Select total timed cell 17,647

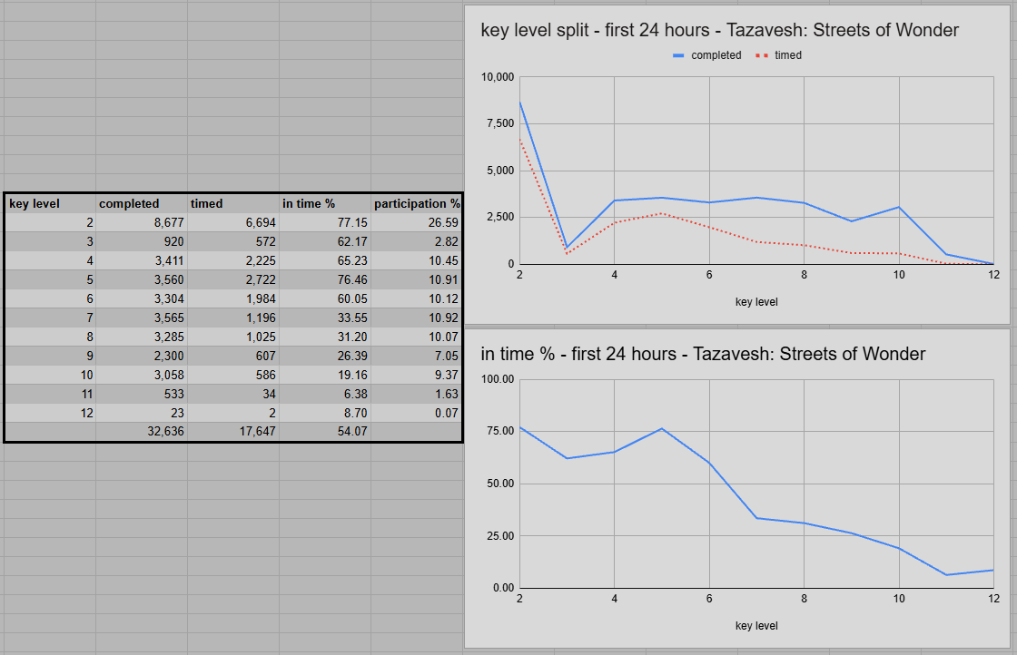[233, 432]
